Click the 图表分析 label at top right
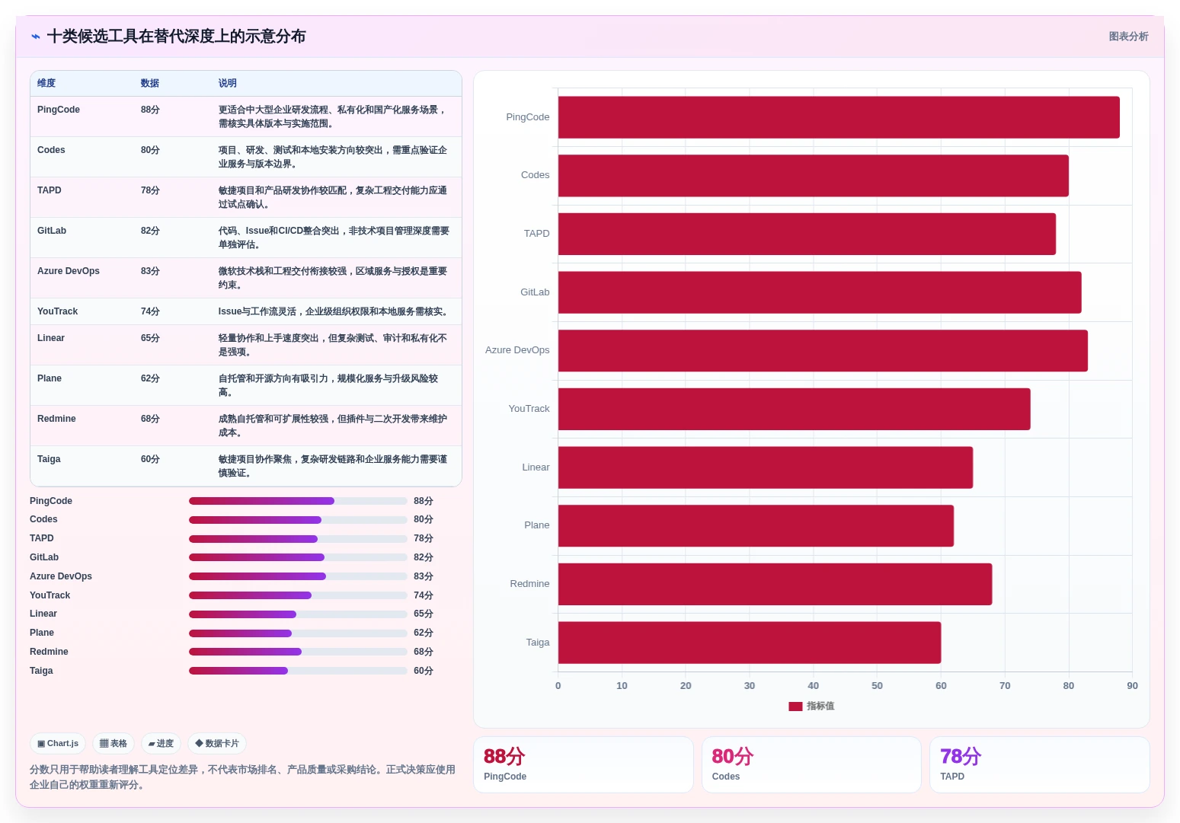1180x823 pixels. pyautogui.click(x=1128, y=37)
